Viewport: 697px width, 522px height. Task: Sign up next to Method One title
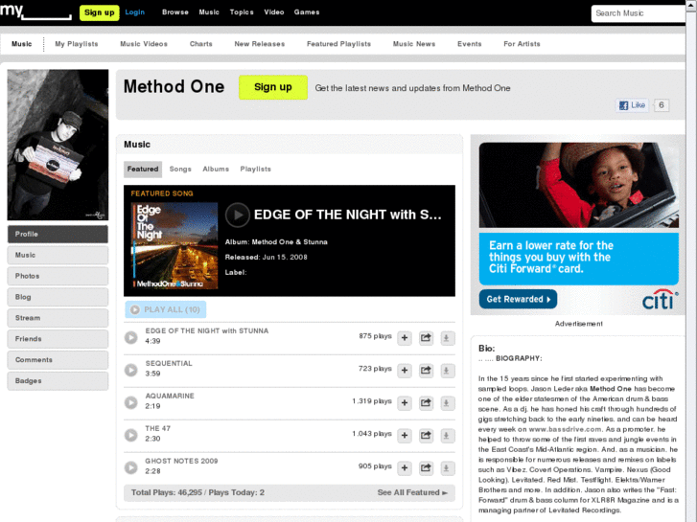coord(273,87)
